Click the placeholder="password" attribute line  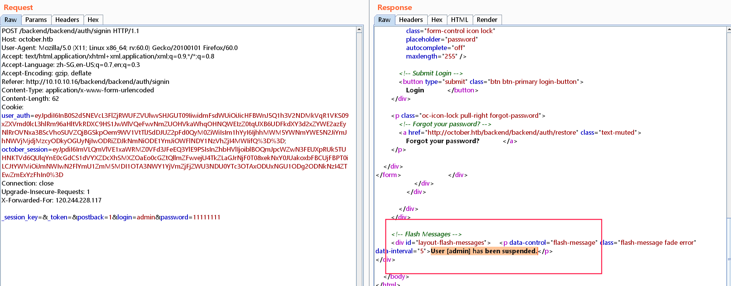pos(442,39)
